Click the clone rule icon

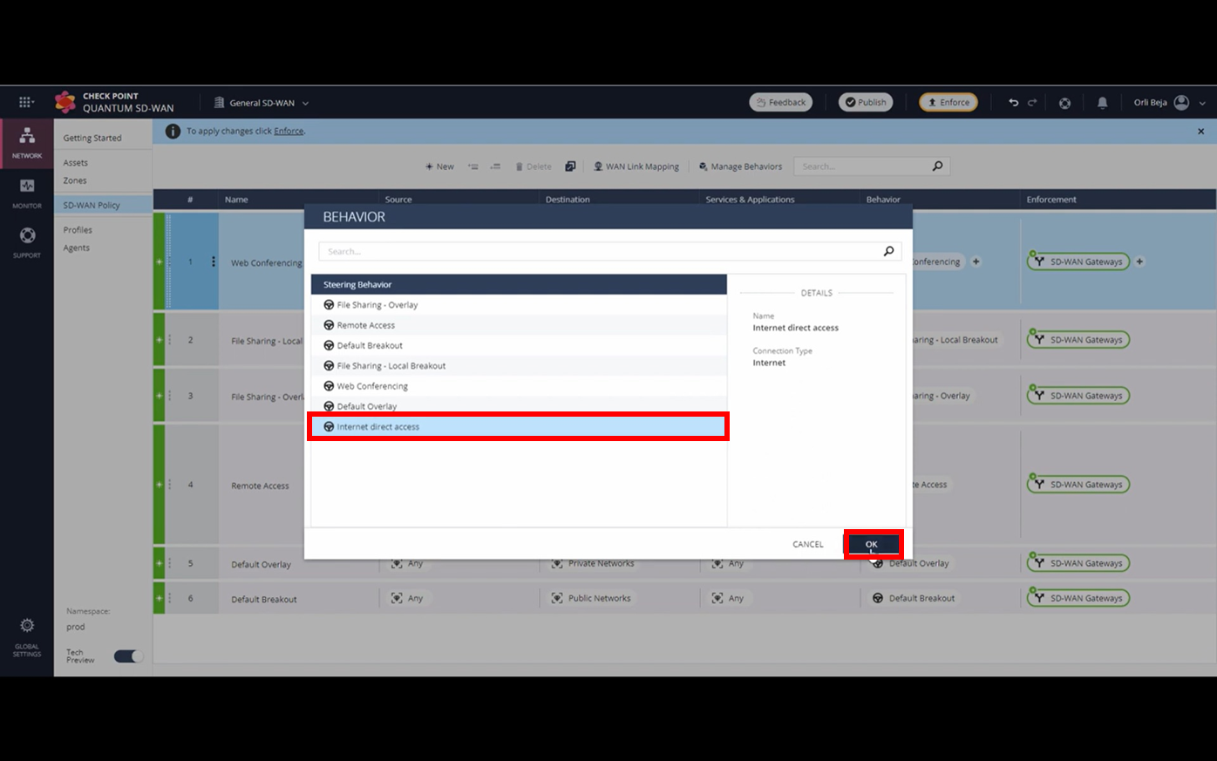570,166
